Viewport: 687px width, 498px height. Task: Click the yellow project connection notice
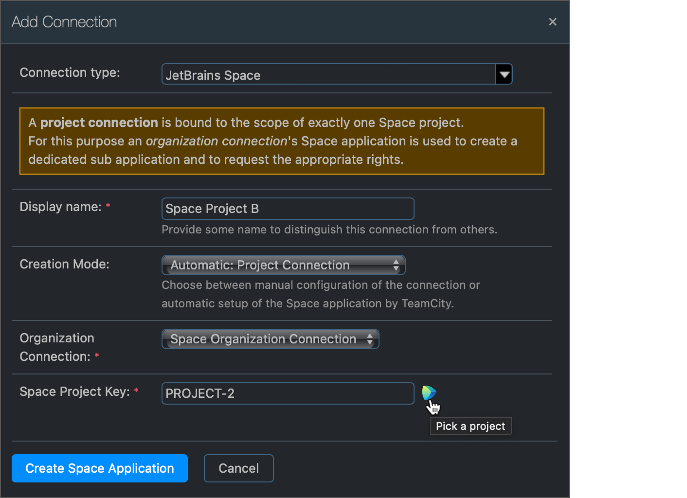click(282, 141)
